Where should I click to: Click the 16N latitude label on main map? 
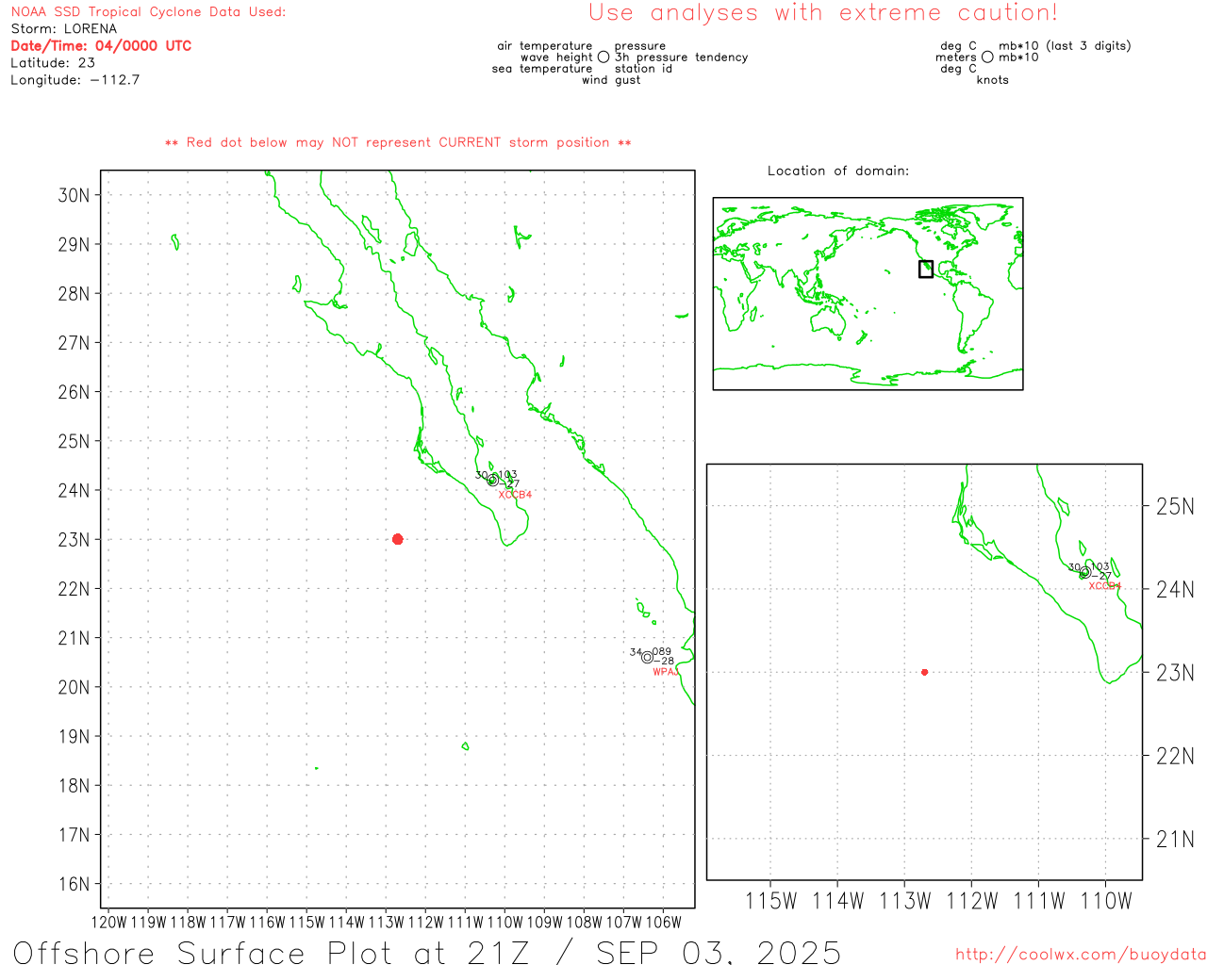coord(74,884)
